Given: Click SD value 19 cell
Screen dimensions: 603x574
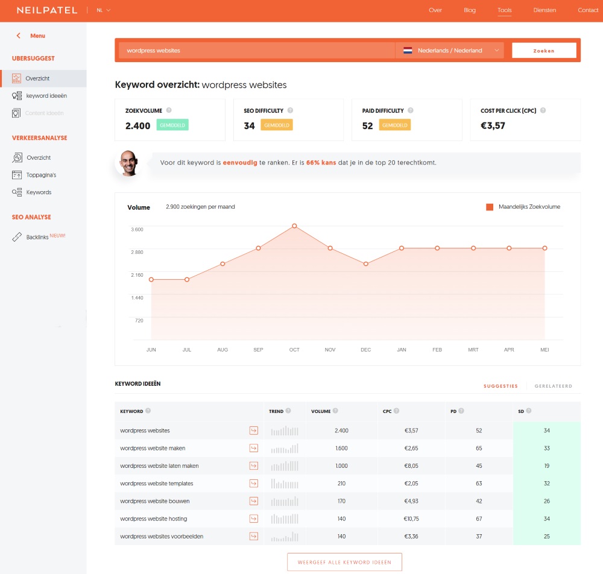Looking at the screenshot, I should (x=547, y=466).
